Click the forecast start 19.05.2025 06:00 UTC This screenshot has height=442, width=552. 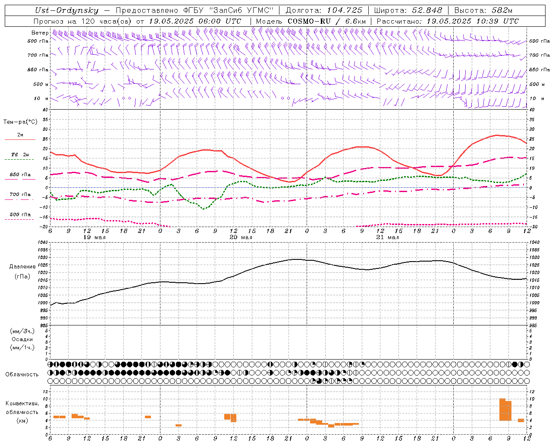pos(195,21)
